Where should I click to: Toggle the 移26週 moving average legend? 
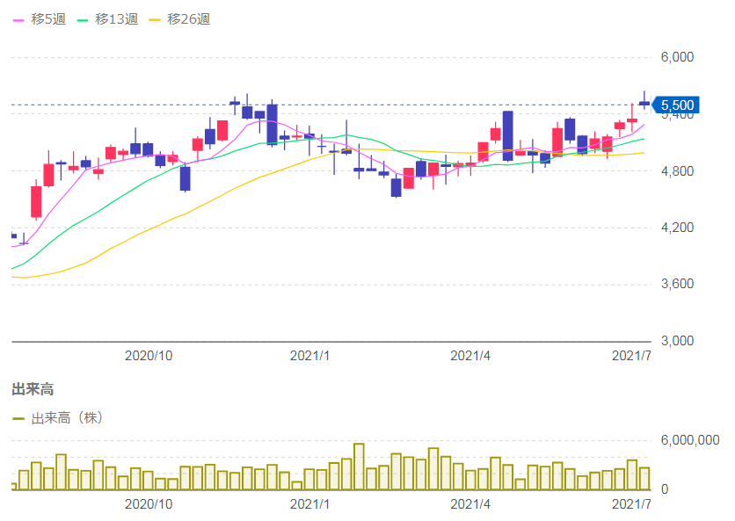pos(179,19)
